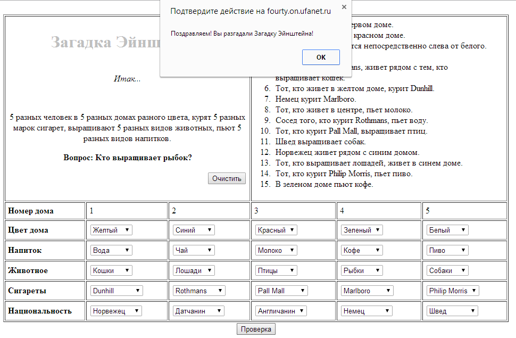Expand the Англичанин nationality dropdown
The height and width of the screenshot is (338, 516).
[281, 311]
